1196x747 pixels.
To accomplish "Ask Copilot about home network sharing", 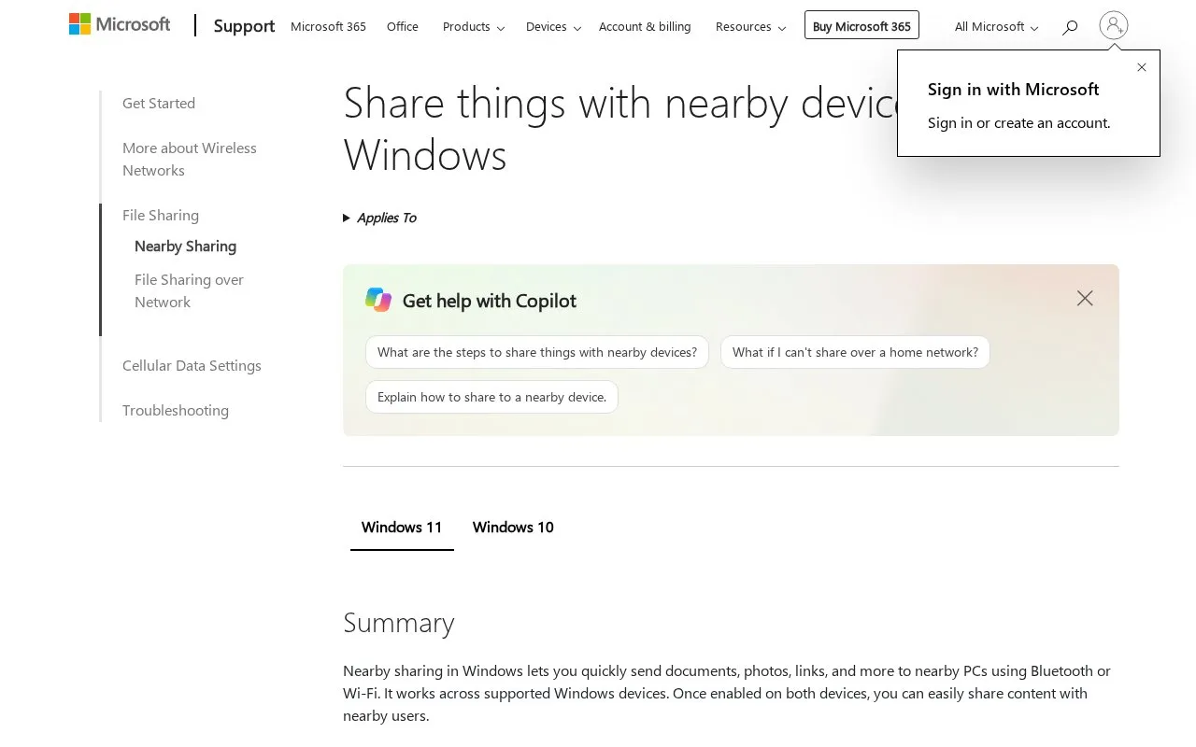I will coord(855,352).
